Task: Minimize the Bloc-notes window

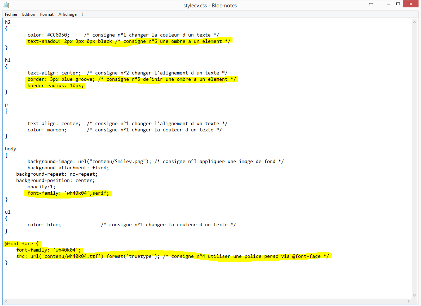Action: [x=385, y=4]
